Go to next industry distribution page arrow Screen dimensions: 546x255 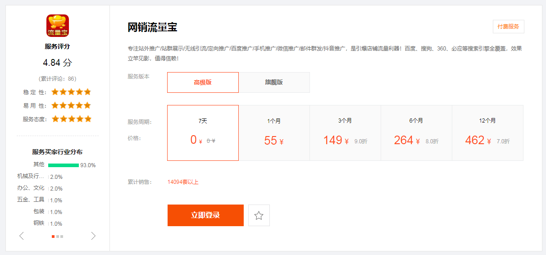pos(93,236)
